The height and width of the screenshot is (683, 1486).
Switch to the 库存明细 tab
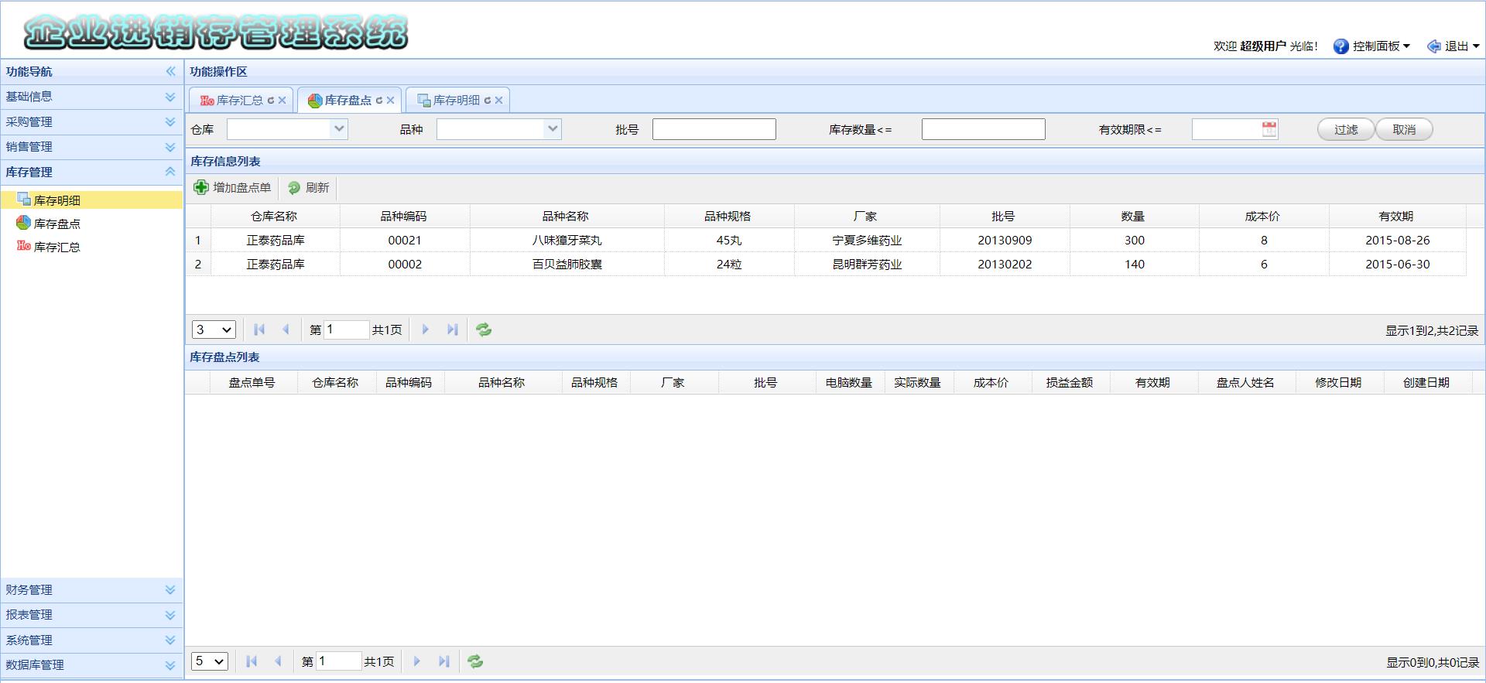click(456, 100)
